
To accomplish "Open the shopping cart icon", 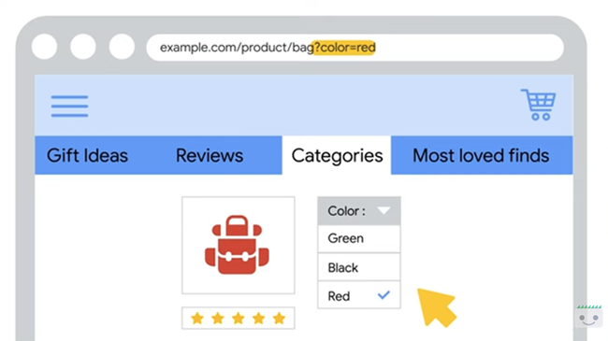I will [x=539, y=105].
